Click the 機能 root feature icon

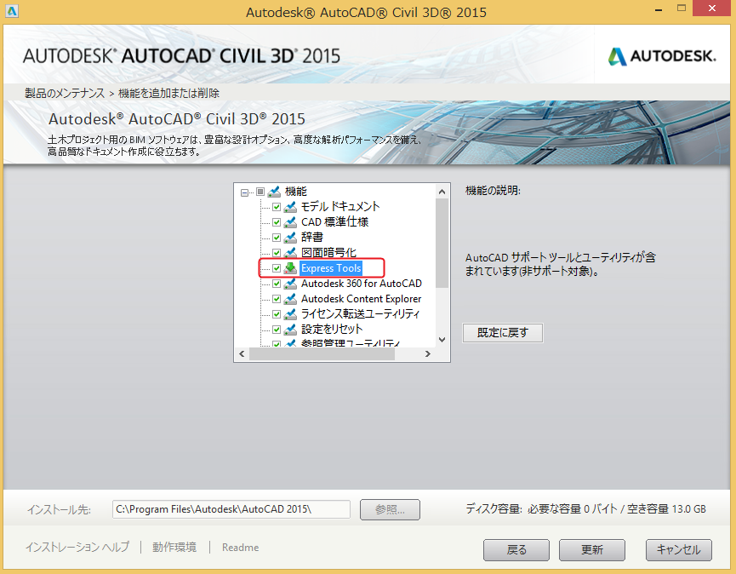pos(274,192)
